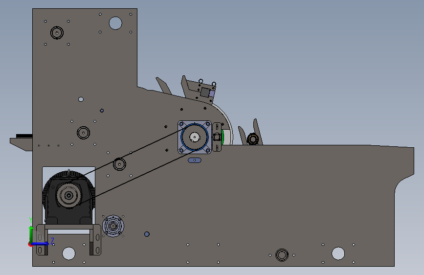Select the motor drive pulley hub
This screenshot has width=424, height=275.
[x=68, y=195]
